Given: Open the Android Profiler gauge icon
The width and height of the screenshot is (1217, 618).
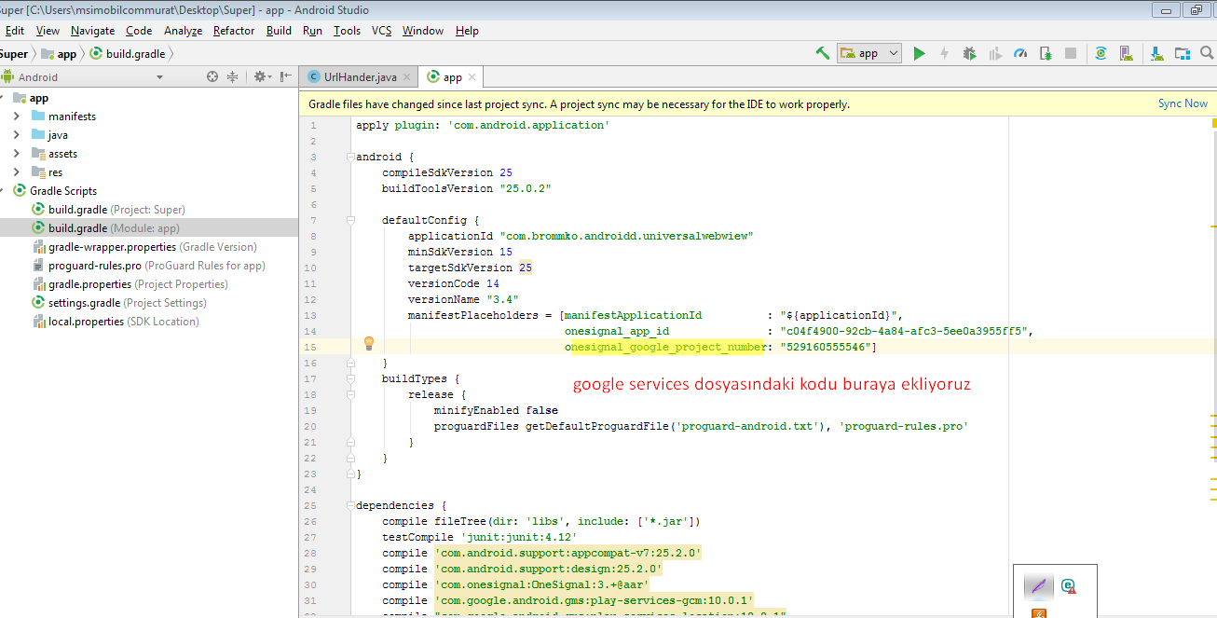Looking at the screenshot, I should pyautogui.click(x=1020, y=54).
